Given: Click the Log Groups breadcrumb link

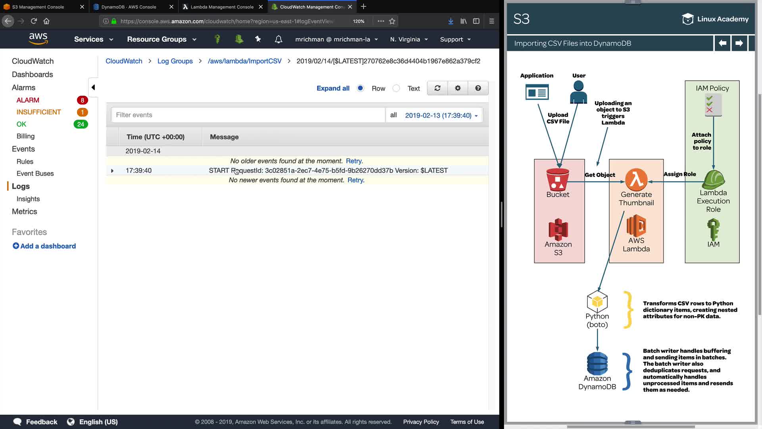Looking at the screenshot, I should click(175, 61).
